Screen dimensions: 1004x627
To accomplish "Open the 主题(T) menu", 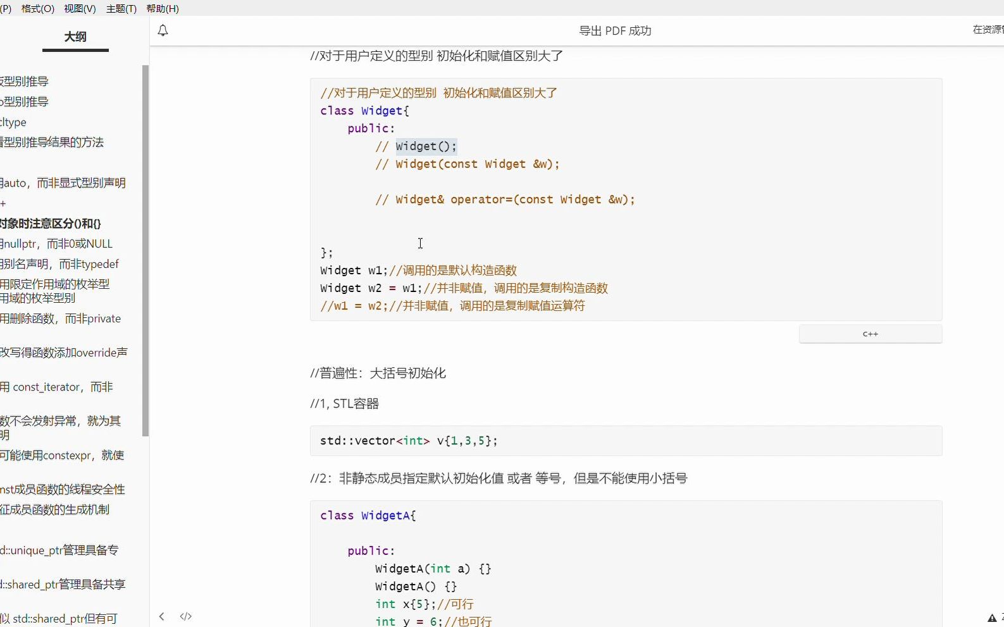I will [x=121, y=8].
